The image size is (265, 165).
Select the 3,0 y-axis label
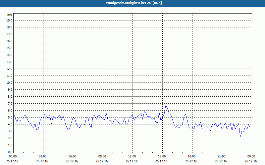pyautogui.click(x=10, y=131)
